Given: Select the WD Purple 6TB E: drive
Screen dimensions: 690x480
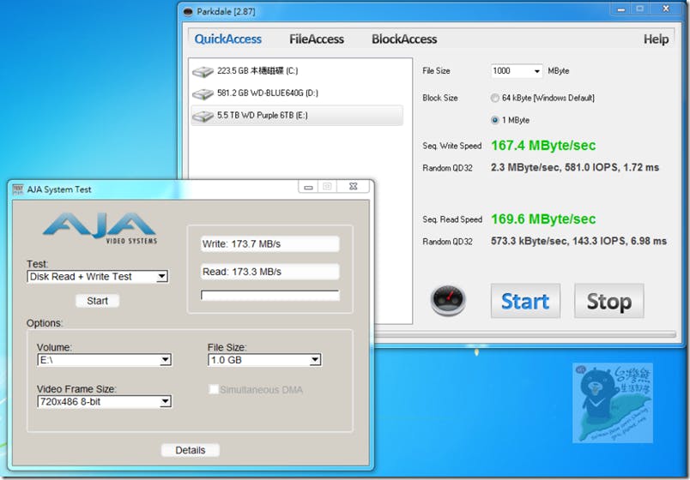Looking at the screenshot, I should point(296,116).
